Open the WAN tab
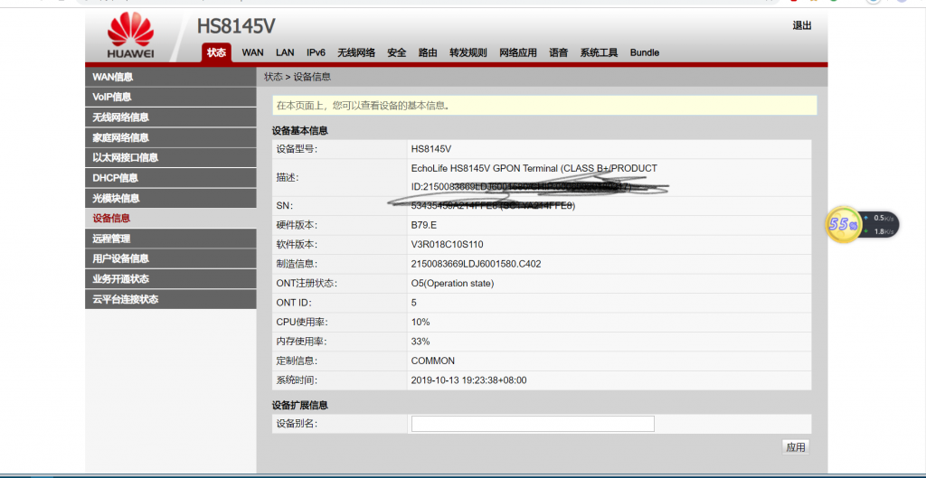The height and width of the screenshot is (478, 926). (253, 52)
